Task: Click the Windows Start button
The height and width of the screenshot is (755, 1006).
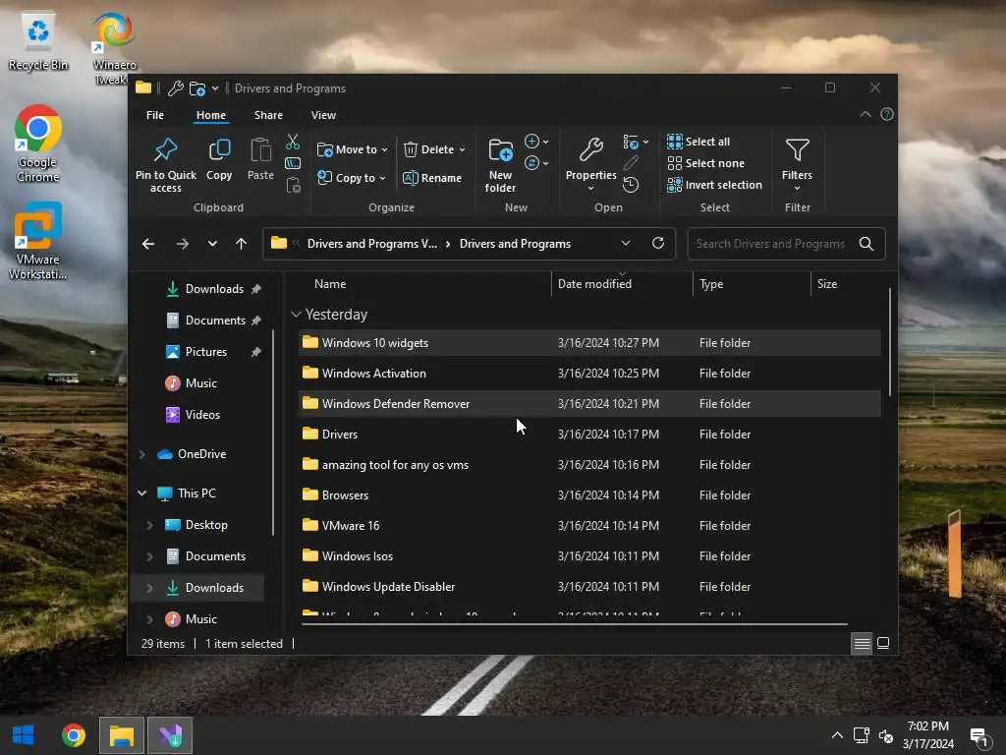Action: coord(24,735)
